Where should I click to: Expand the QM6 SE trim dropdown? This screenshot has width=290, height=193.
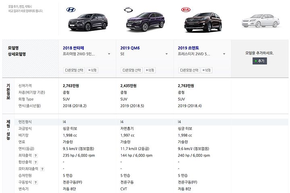tap(167, 54)
